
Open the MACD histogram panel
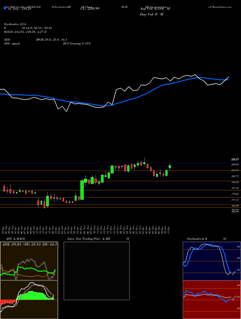[29, 300]
